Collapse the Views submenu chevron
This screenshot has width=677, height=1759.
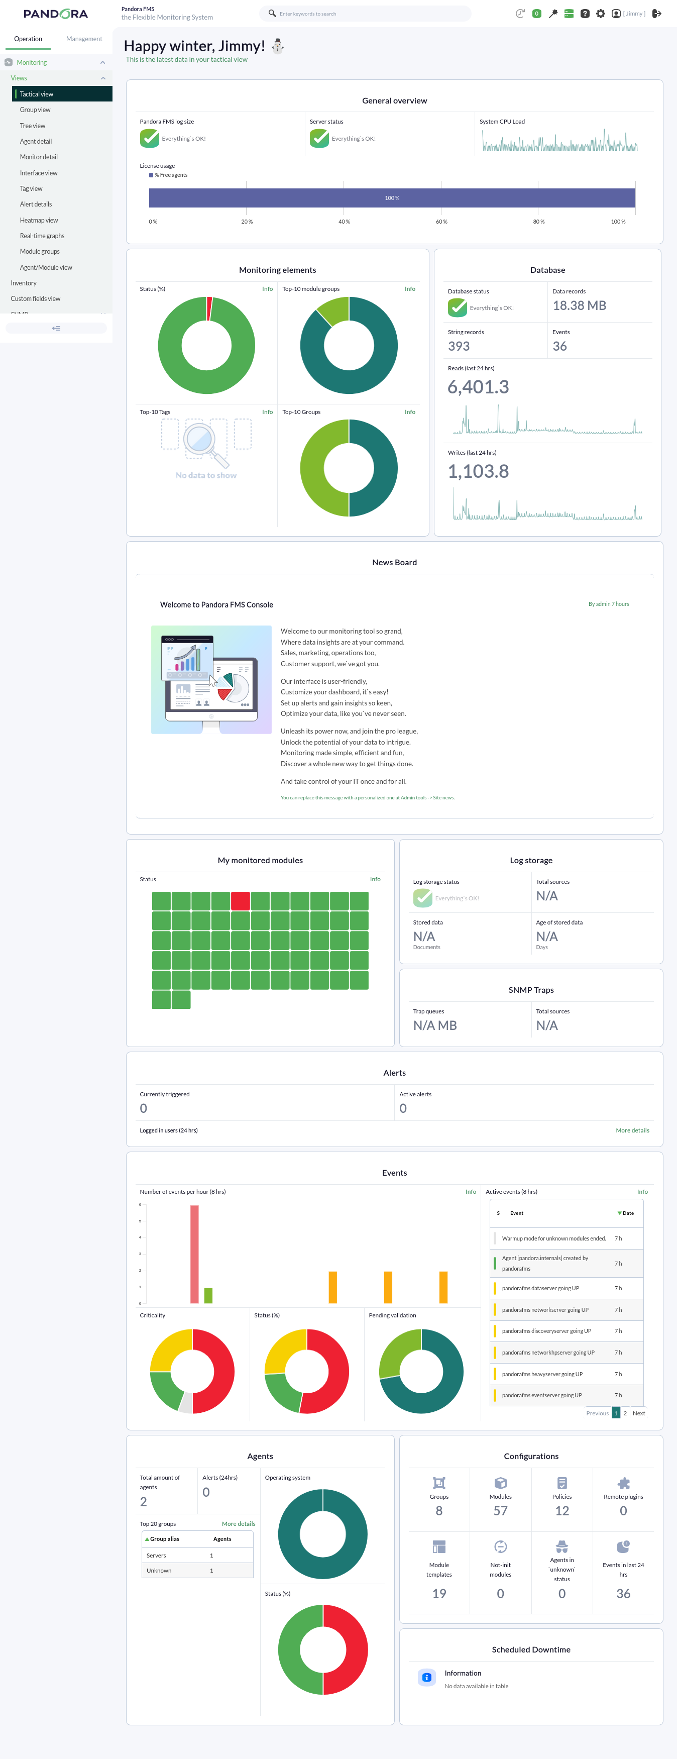point(103,78)
